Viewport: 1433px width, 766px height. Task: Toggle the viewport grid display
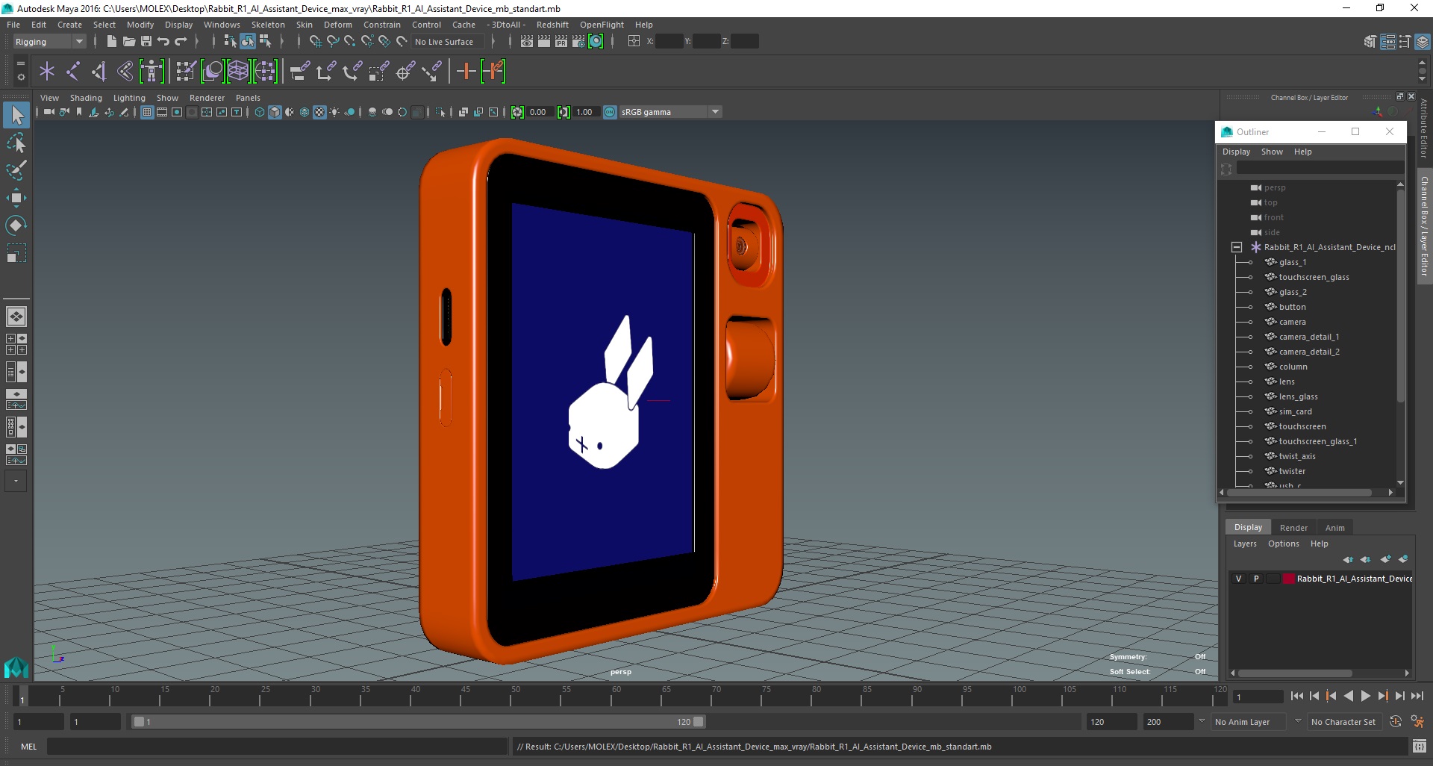(147, 112)
